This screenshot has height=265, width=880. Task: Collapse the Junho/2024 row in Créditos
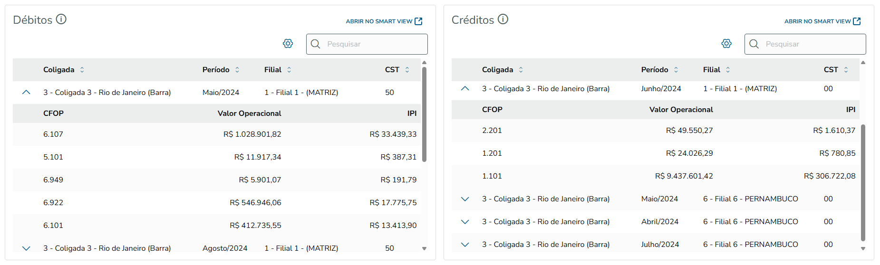click(x=465, y=89)
